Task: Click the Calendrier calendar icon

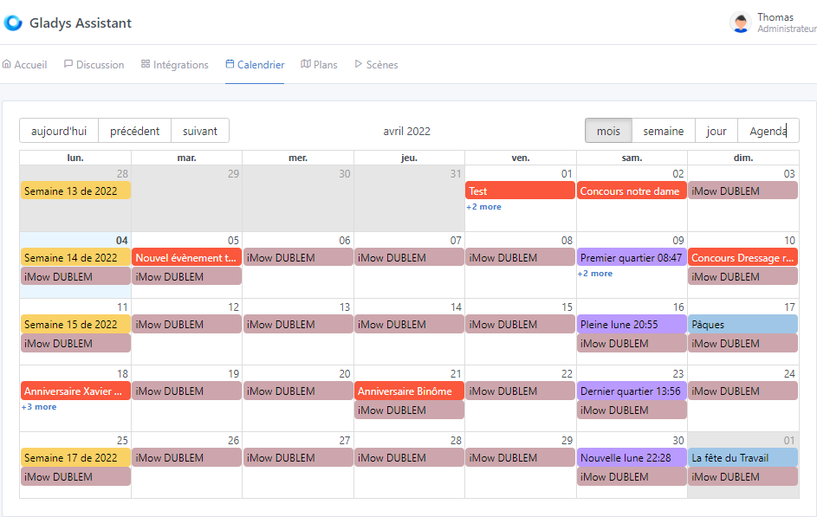Action: click(x=230, y=64)
